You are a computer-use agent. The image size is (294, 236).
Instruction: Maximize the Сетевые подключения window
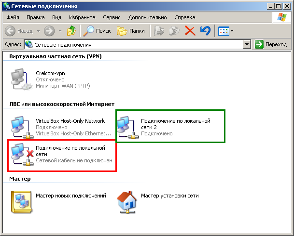(x=279, y=6)
